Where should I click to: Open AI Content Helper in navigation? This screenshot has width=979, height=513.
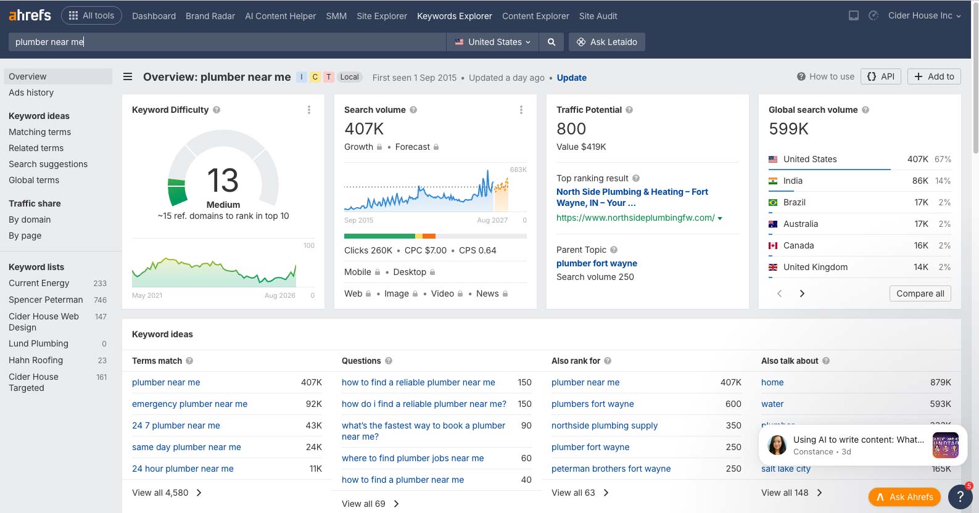(280, 16)
